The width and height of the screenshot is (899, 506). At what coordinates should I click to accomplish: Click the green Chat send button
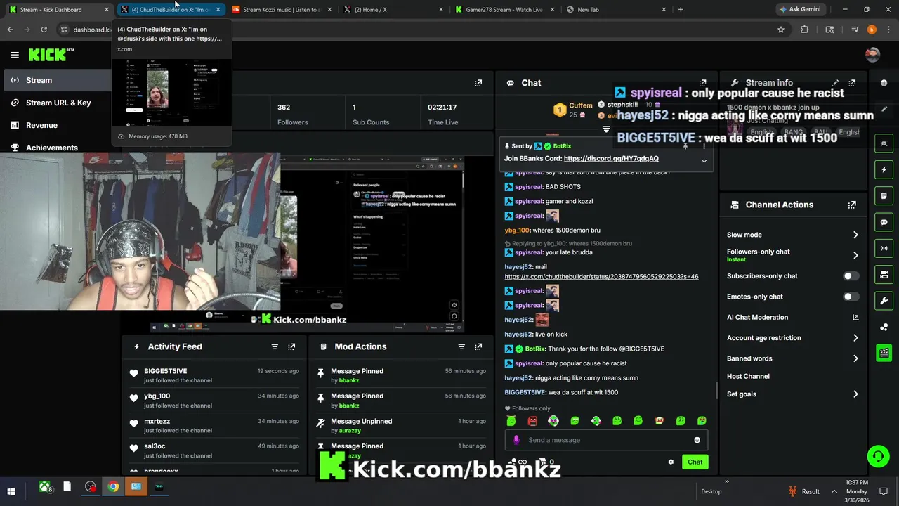(x=695, y=462)
